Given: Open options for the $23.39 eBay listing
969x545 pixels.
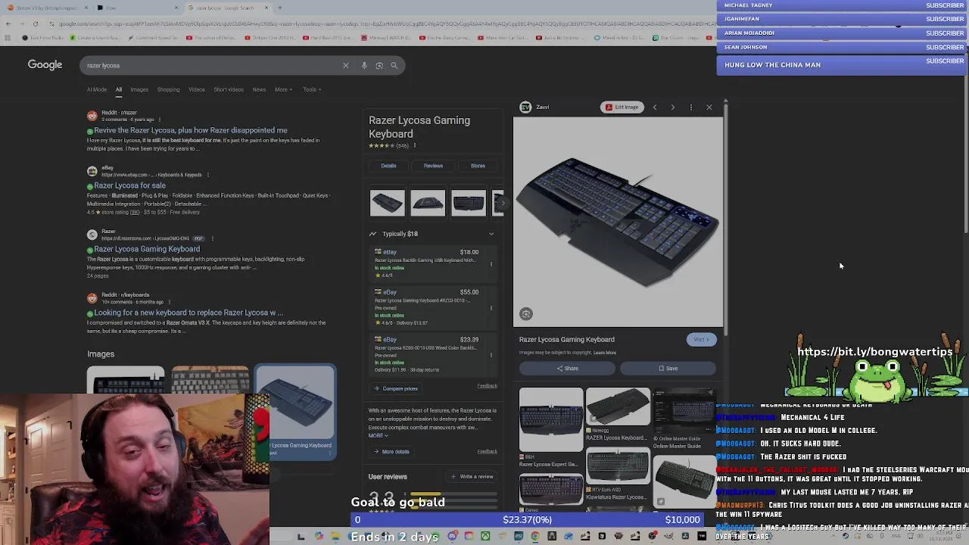Looking at the screenshot, I should pyautogui.click(x=491, y=355).
